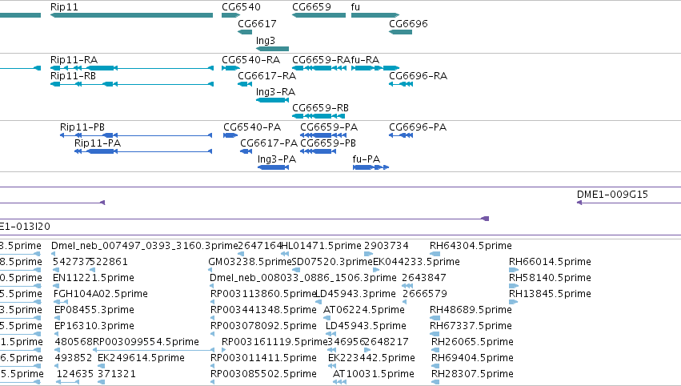
Task: Click EST RH58140.5prime
Action: point(550,278)
